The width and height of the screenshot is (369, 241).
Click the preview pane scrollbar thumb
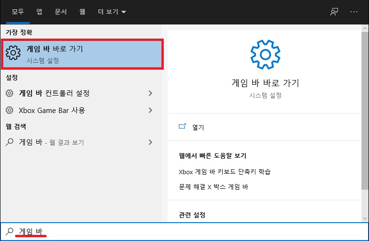coord(365,110)
